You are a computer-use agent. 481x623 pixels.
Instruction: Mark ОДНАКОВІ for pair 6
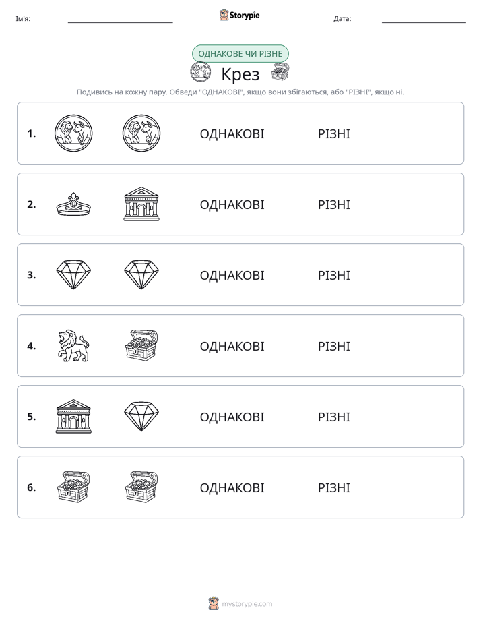[232, 487]
